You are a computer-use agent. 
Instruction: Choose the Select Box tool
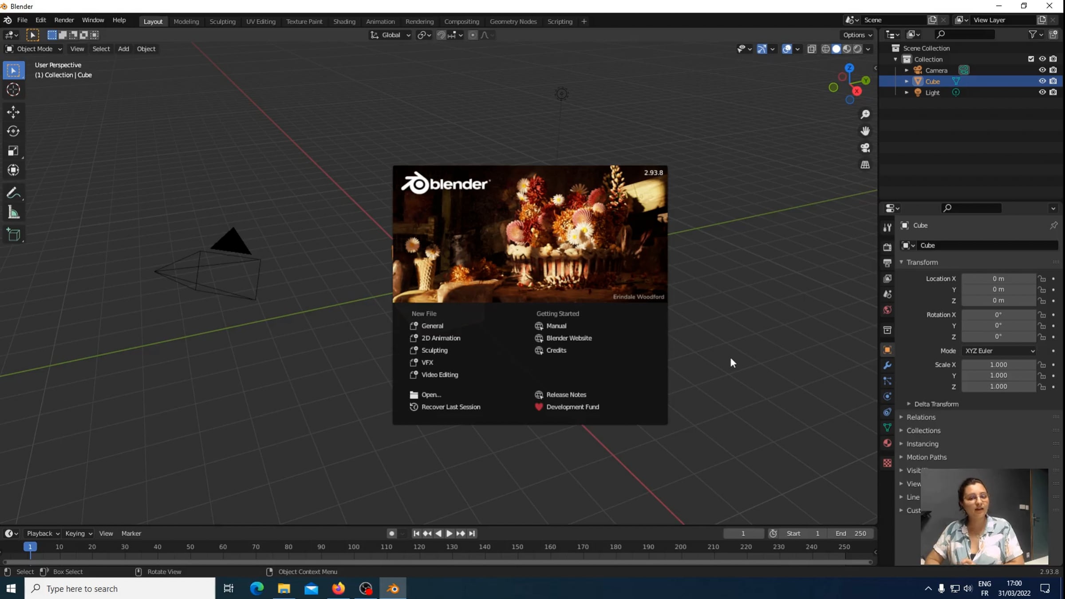pyautogui.click(x=13, y=71)
